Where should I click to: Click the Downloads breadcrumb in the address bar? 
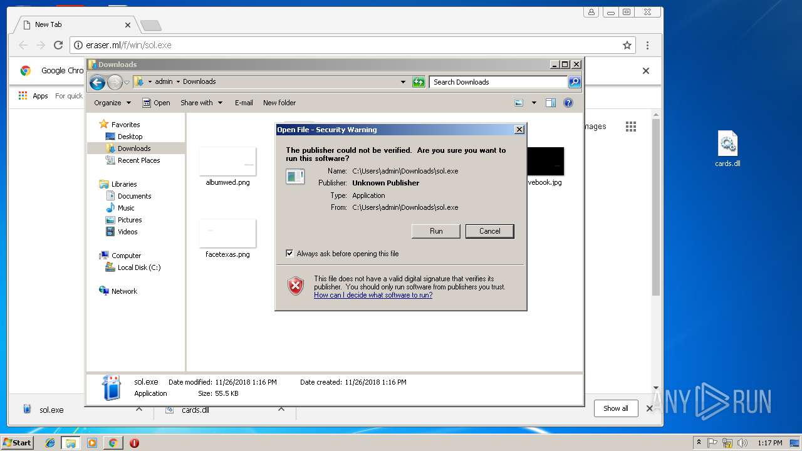coord(199,82)
